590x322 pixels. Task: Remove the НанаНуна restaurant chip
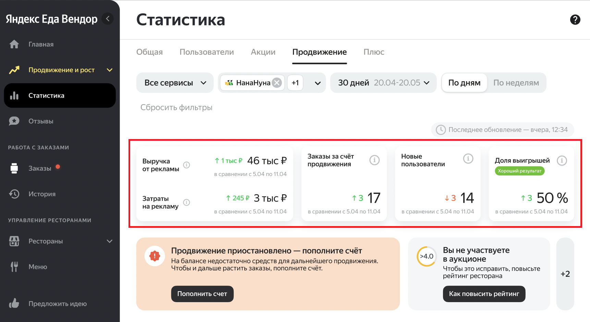tap(277, 83)
